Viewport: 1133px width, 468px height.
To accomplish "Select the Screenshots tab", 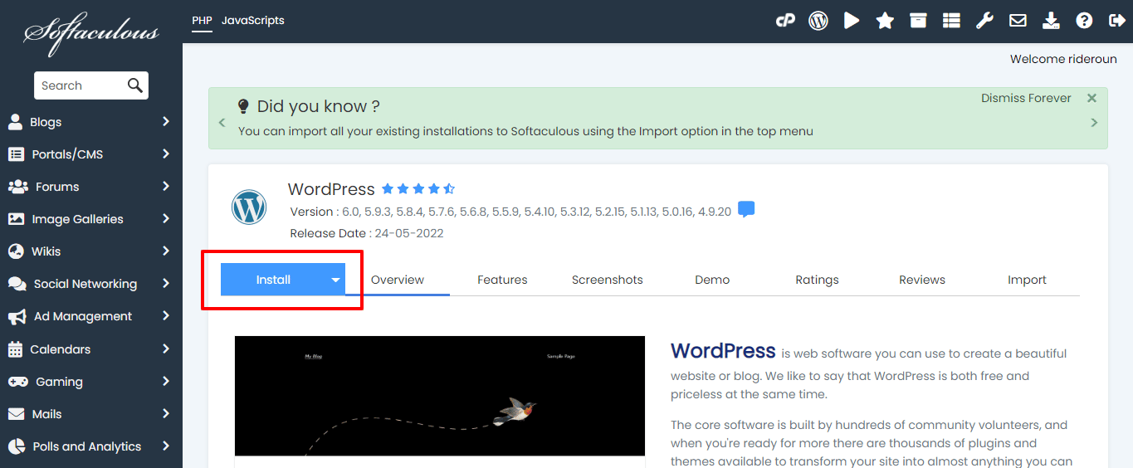I will 608,280.
